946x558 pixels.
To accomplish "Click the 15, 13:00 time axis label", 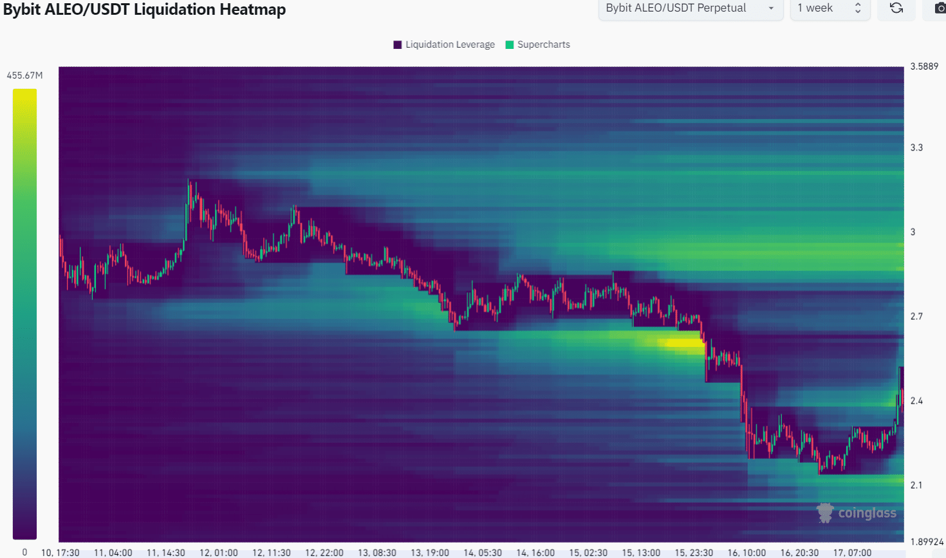I will click(641, 553).
